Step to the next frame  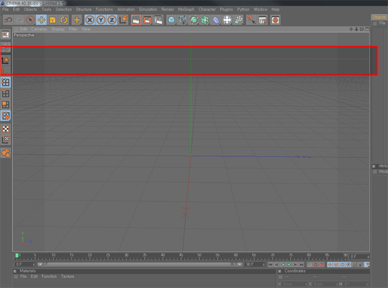(295, 265)
